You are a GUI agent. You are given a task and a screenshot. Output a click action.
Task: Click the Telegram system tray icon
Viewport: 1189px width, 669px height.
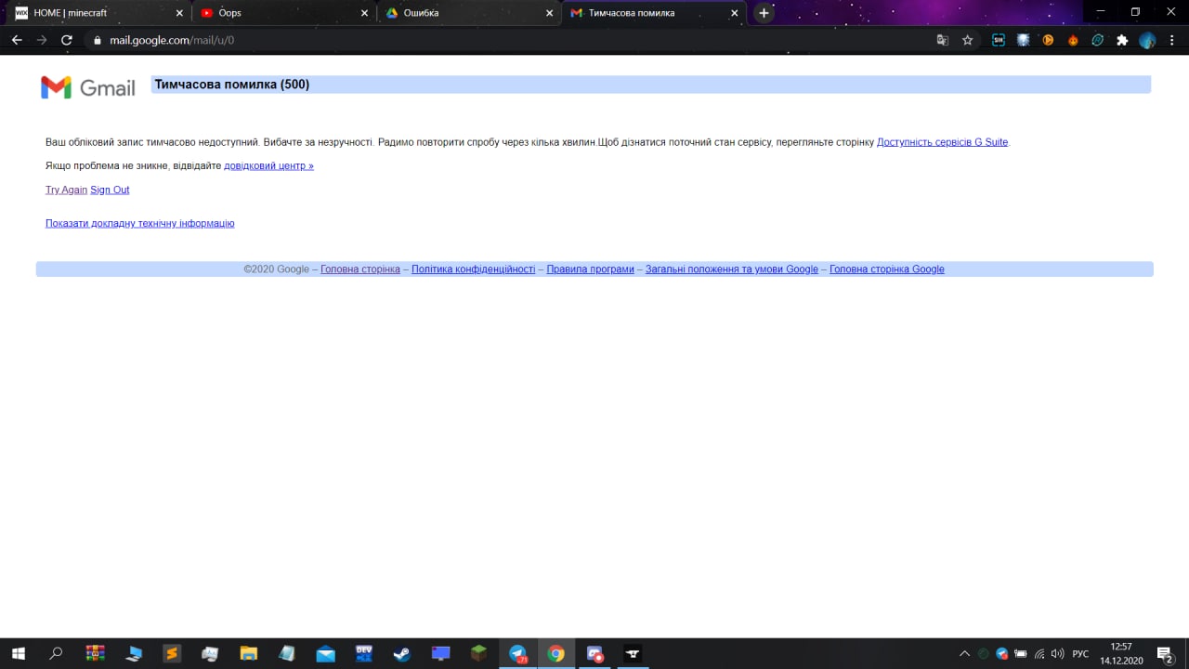(x=1001, y=653)
